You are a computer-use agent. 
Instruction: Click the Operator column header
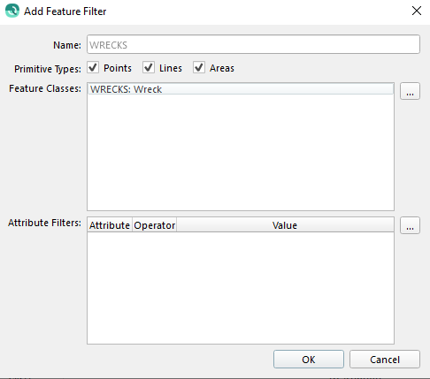click(155, 225)
